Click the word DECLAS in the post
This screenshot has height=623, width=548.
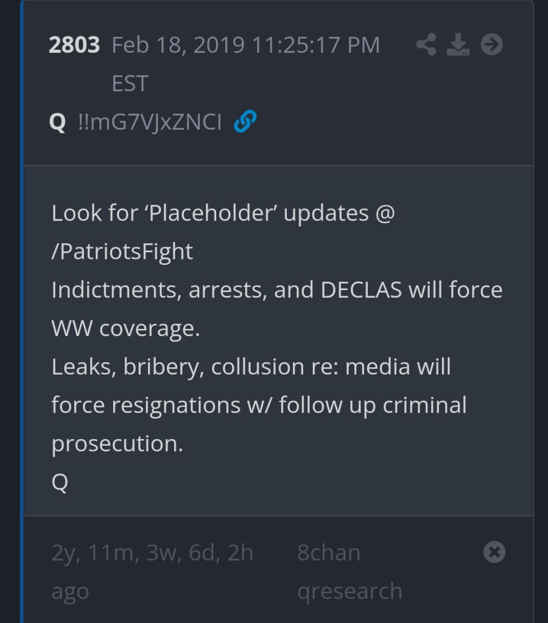[x=361, y=290]
